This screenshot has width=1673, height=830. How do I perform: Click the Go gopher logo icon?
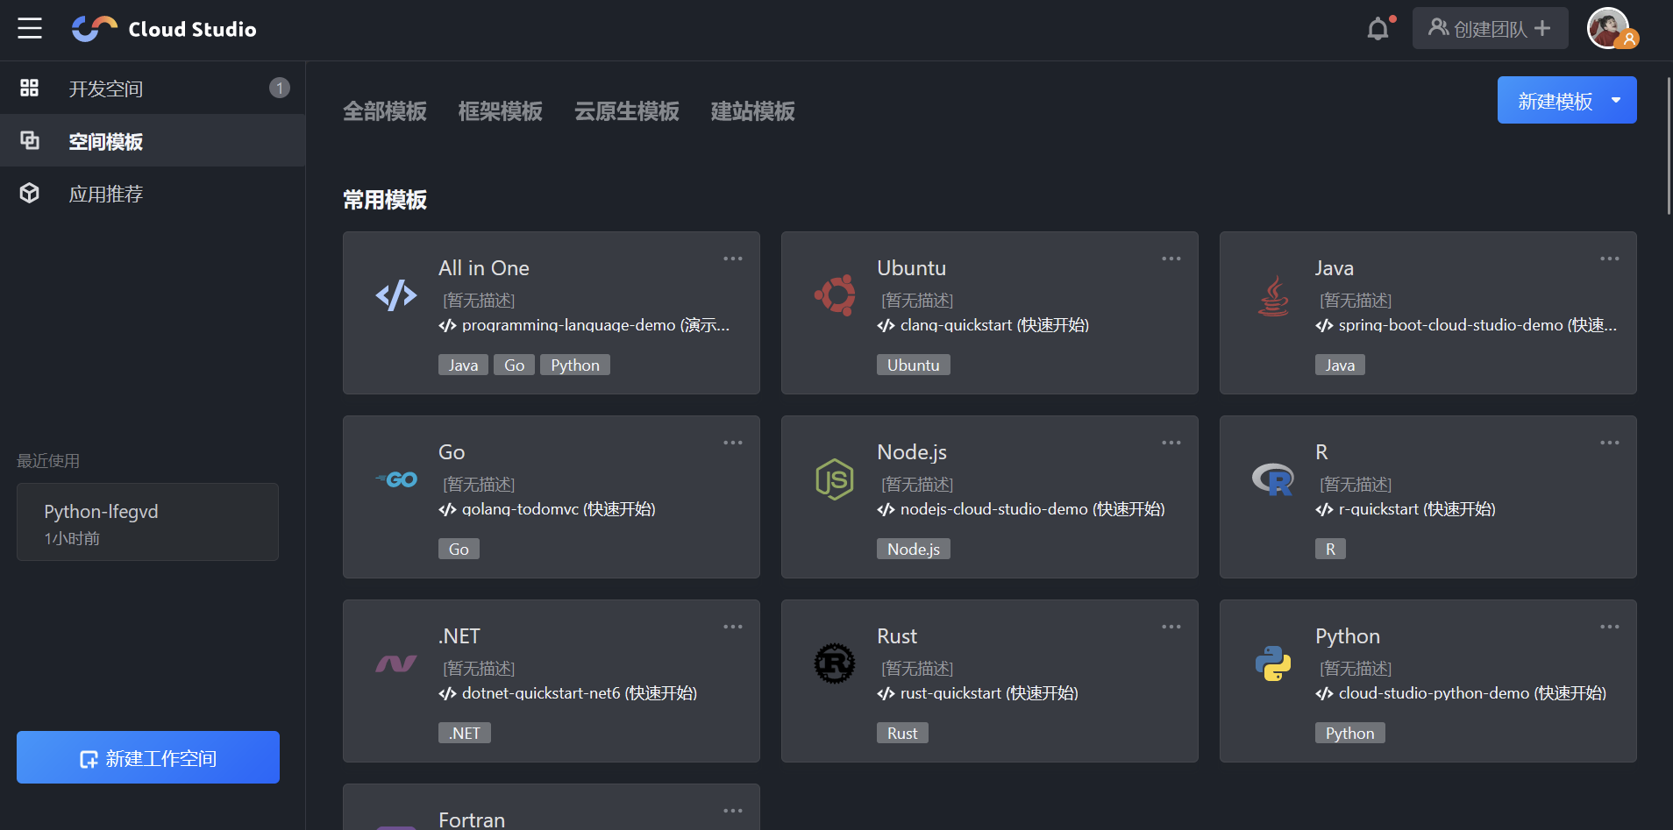(x=396, y=479)
